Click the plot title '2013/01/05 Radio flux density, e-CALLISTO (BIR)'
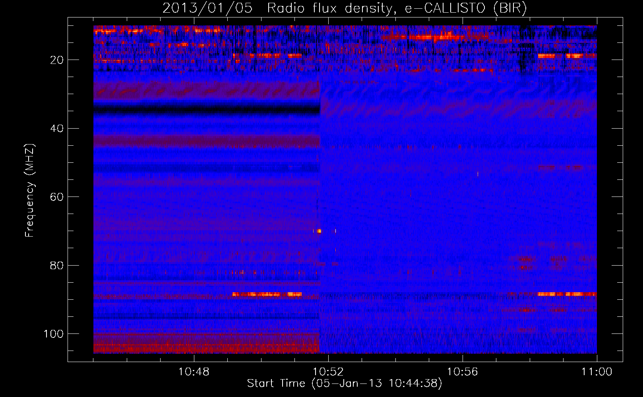The image size is (643, 397). point(345,8)
